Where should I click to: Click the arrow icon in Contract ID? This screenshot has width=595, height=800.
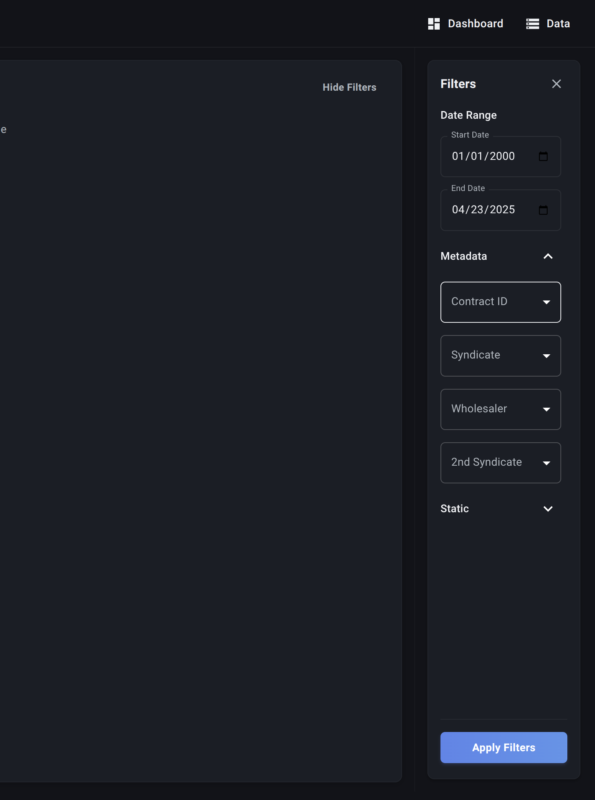[546, 302]
